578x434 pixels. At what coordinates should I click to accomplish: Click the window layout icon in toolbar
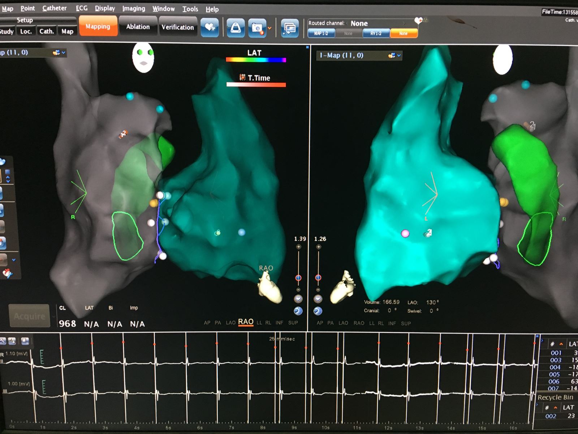tap(290, 28)
